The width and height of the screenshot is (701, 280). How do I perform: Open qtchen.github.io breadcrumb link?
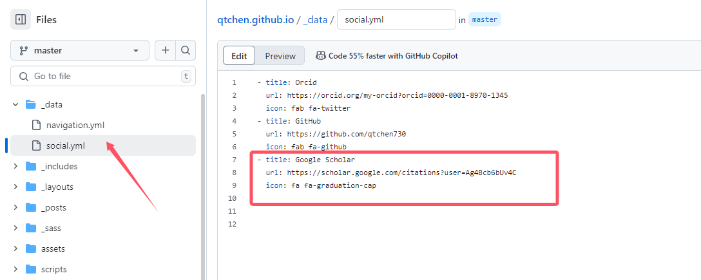point(255,20)
